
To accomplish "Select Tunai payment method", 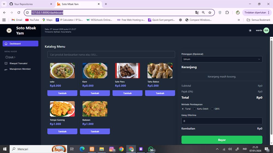I will (x=183, y=109).
